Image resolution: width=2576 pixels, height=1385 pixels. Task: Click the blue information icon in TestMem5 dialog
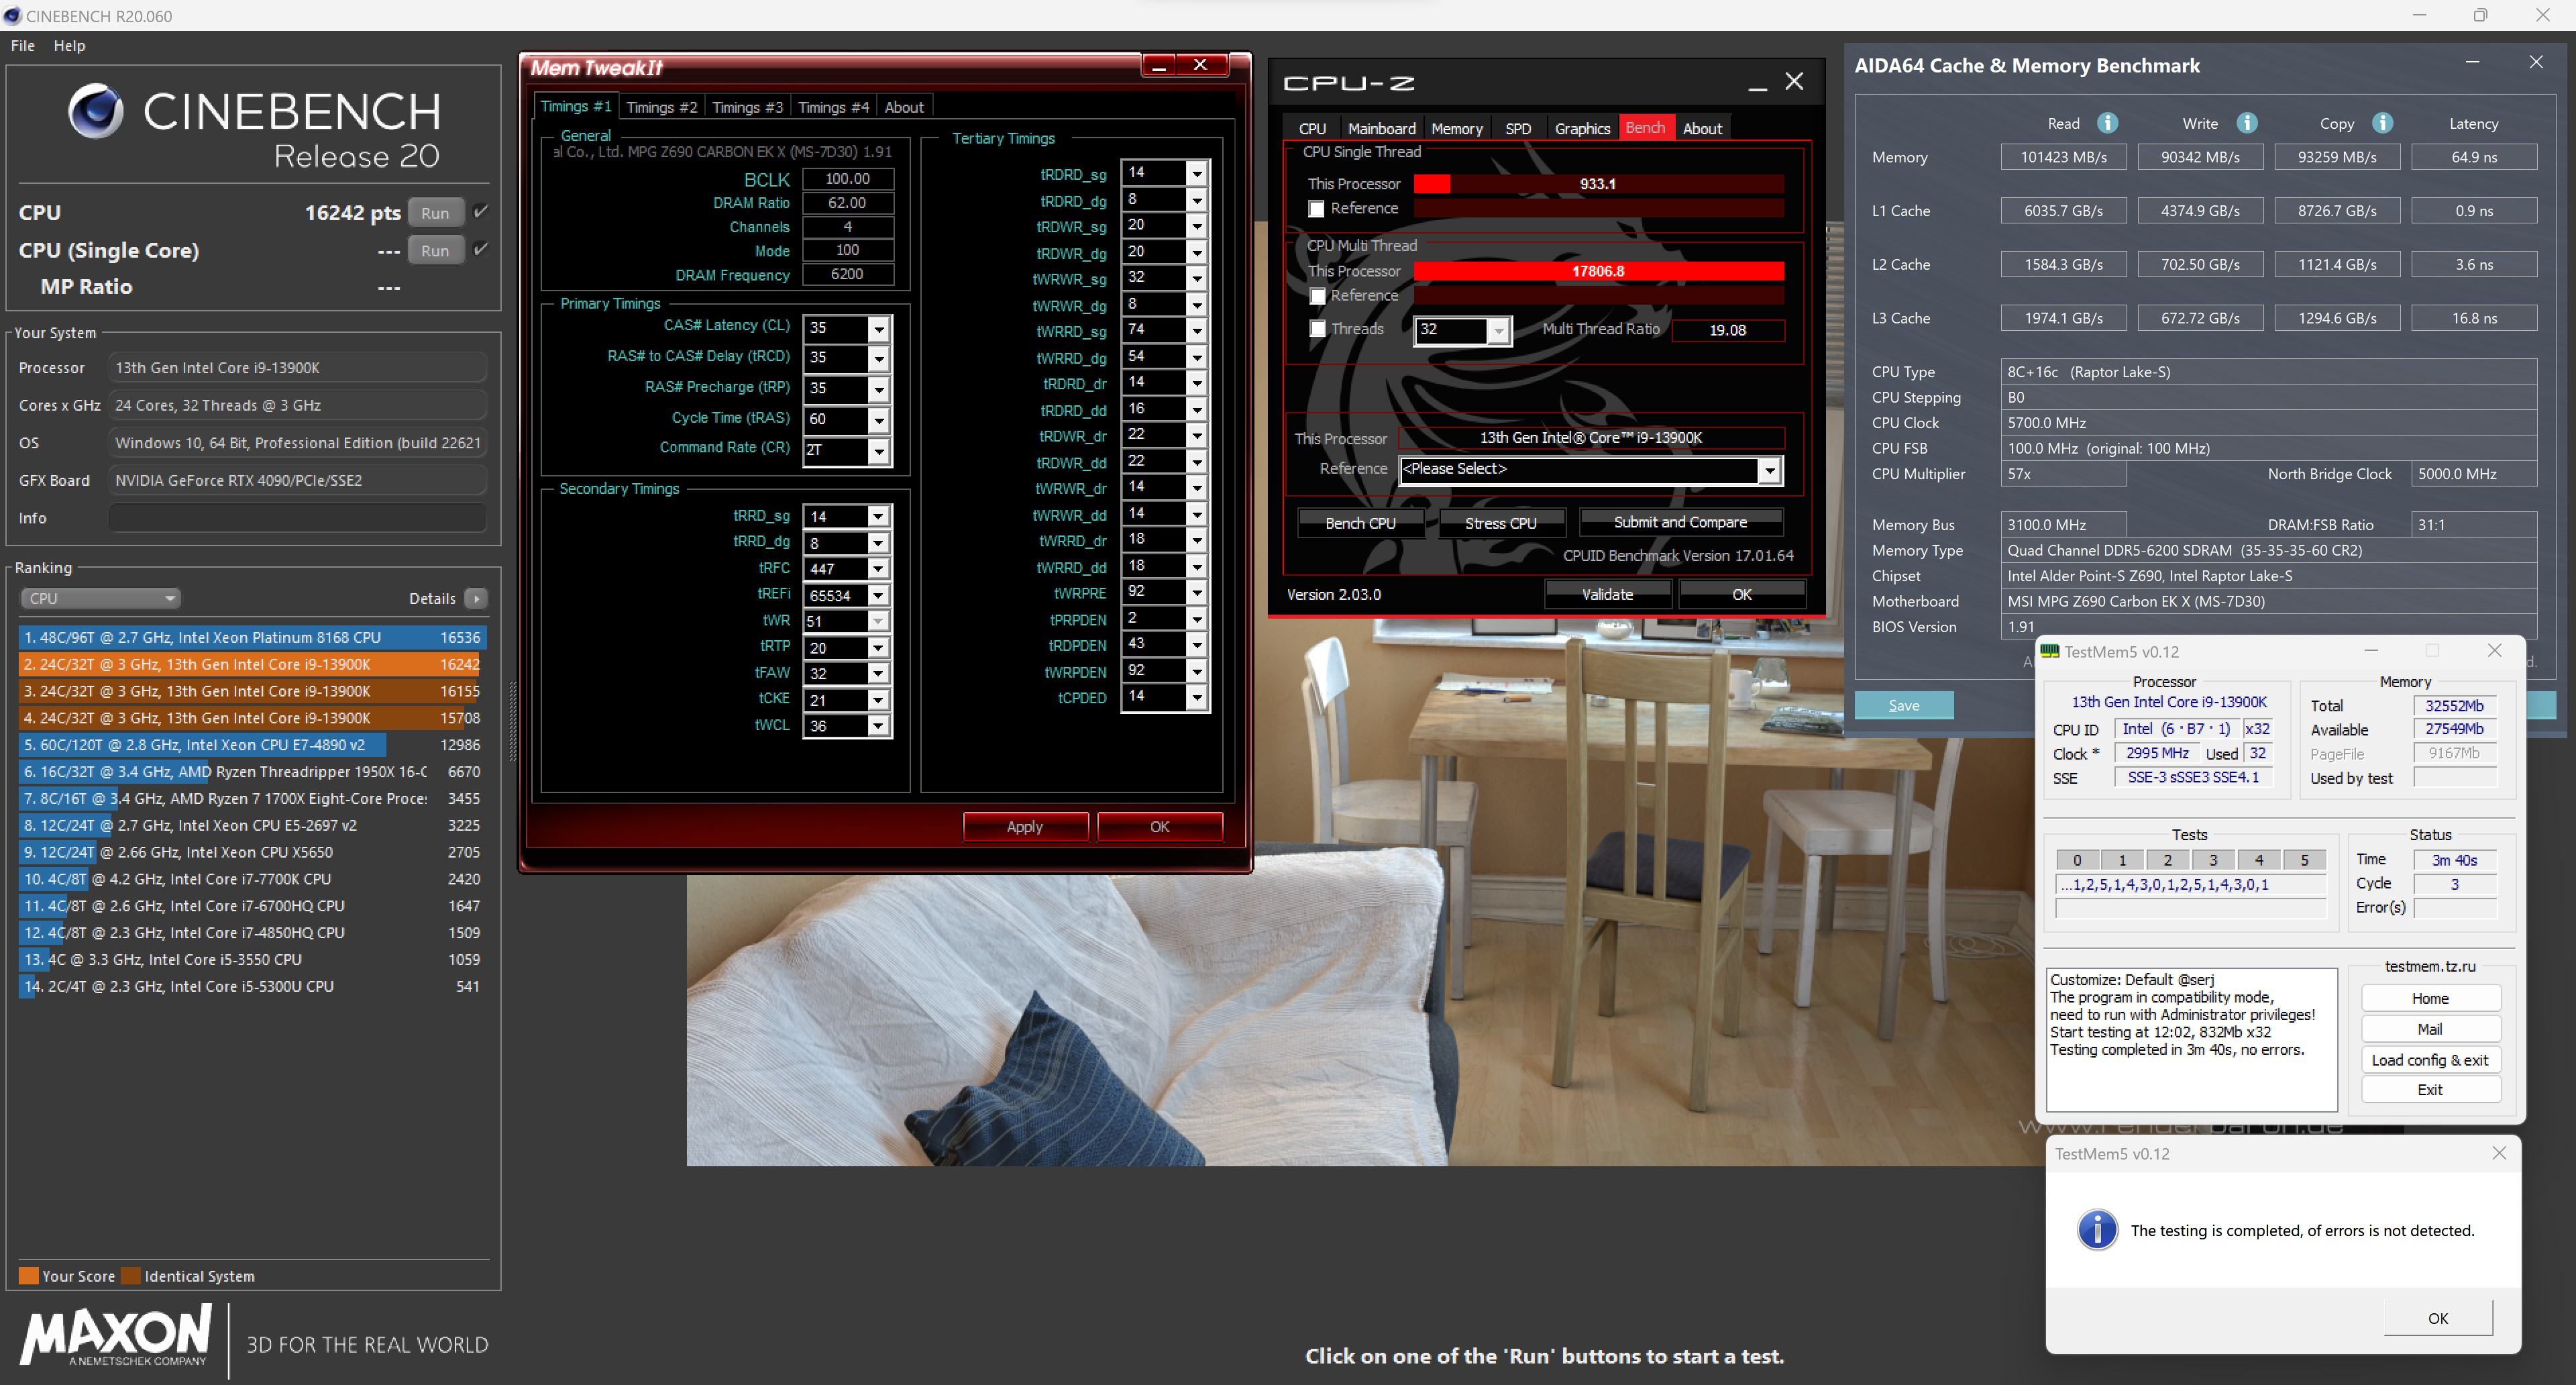2097,1229
